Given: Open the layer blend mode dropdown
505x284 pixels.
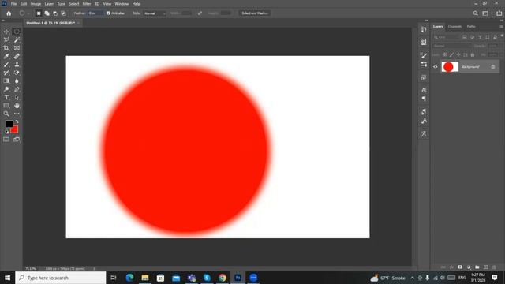Looking at the screenshot, I should (451, 46).
